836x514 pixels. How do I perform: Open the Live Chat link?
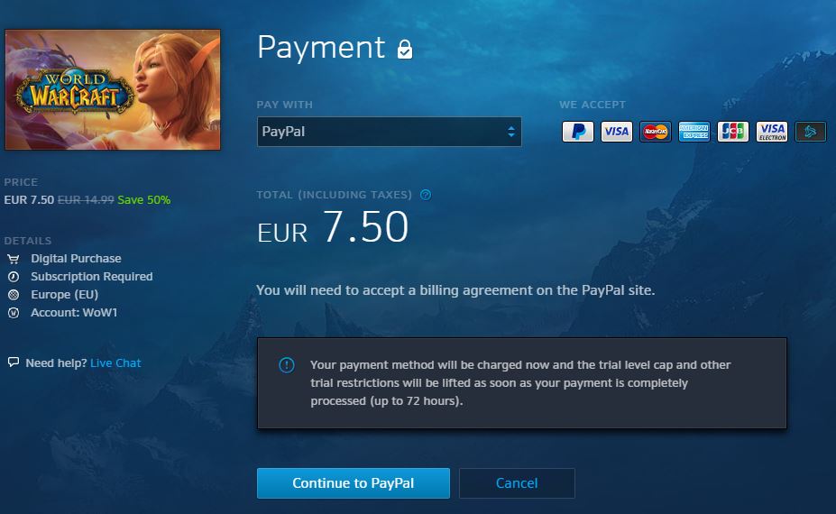(115, 363)
